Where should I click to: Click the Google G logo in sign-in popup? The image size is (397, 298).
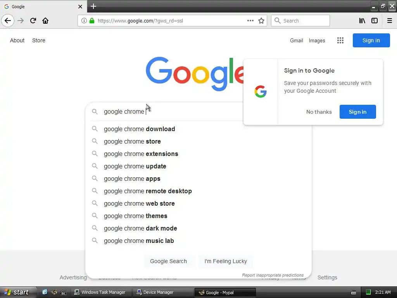click(261, 92)
